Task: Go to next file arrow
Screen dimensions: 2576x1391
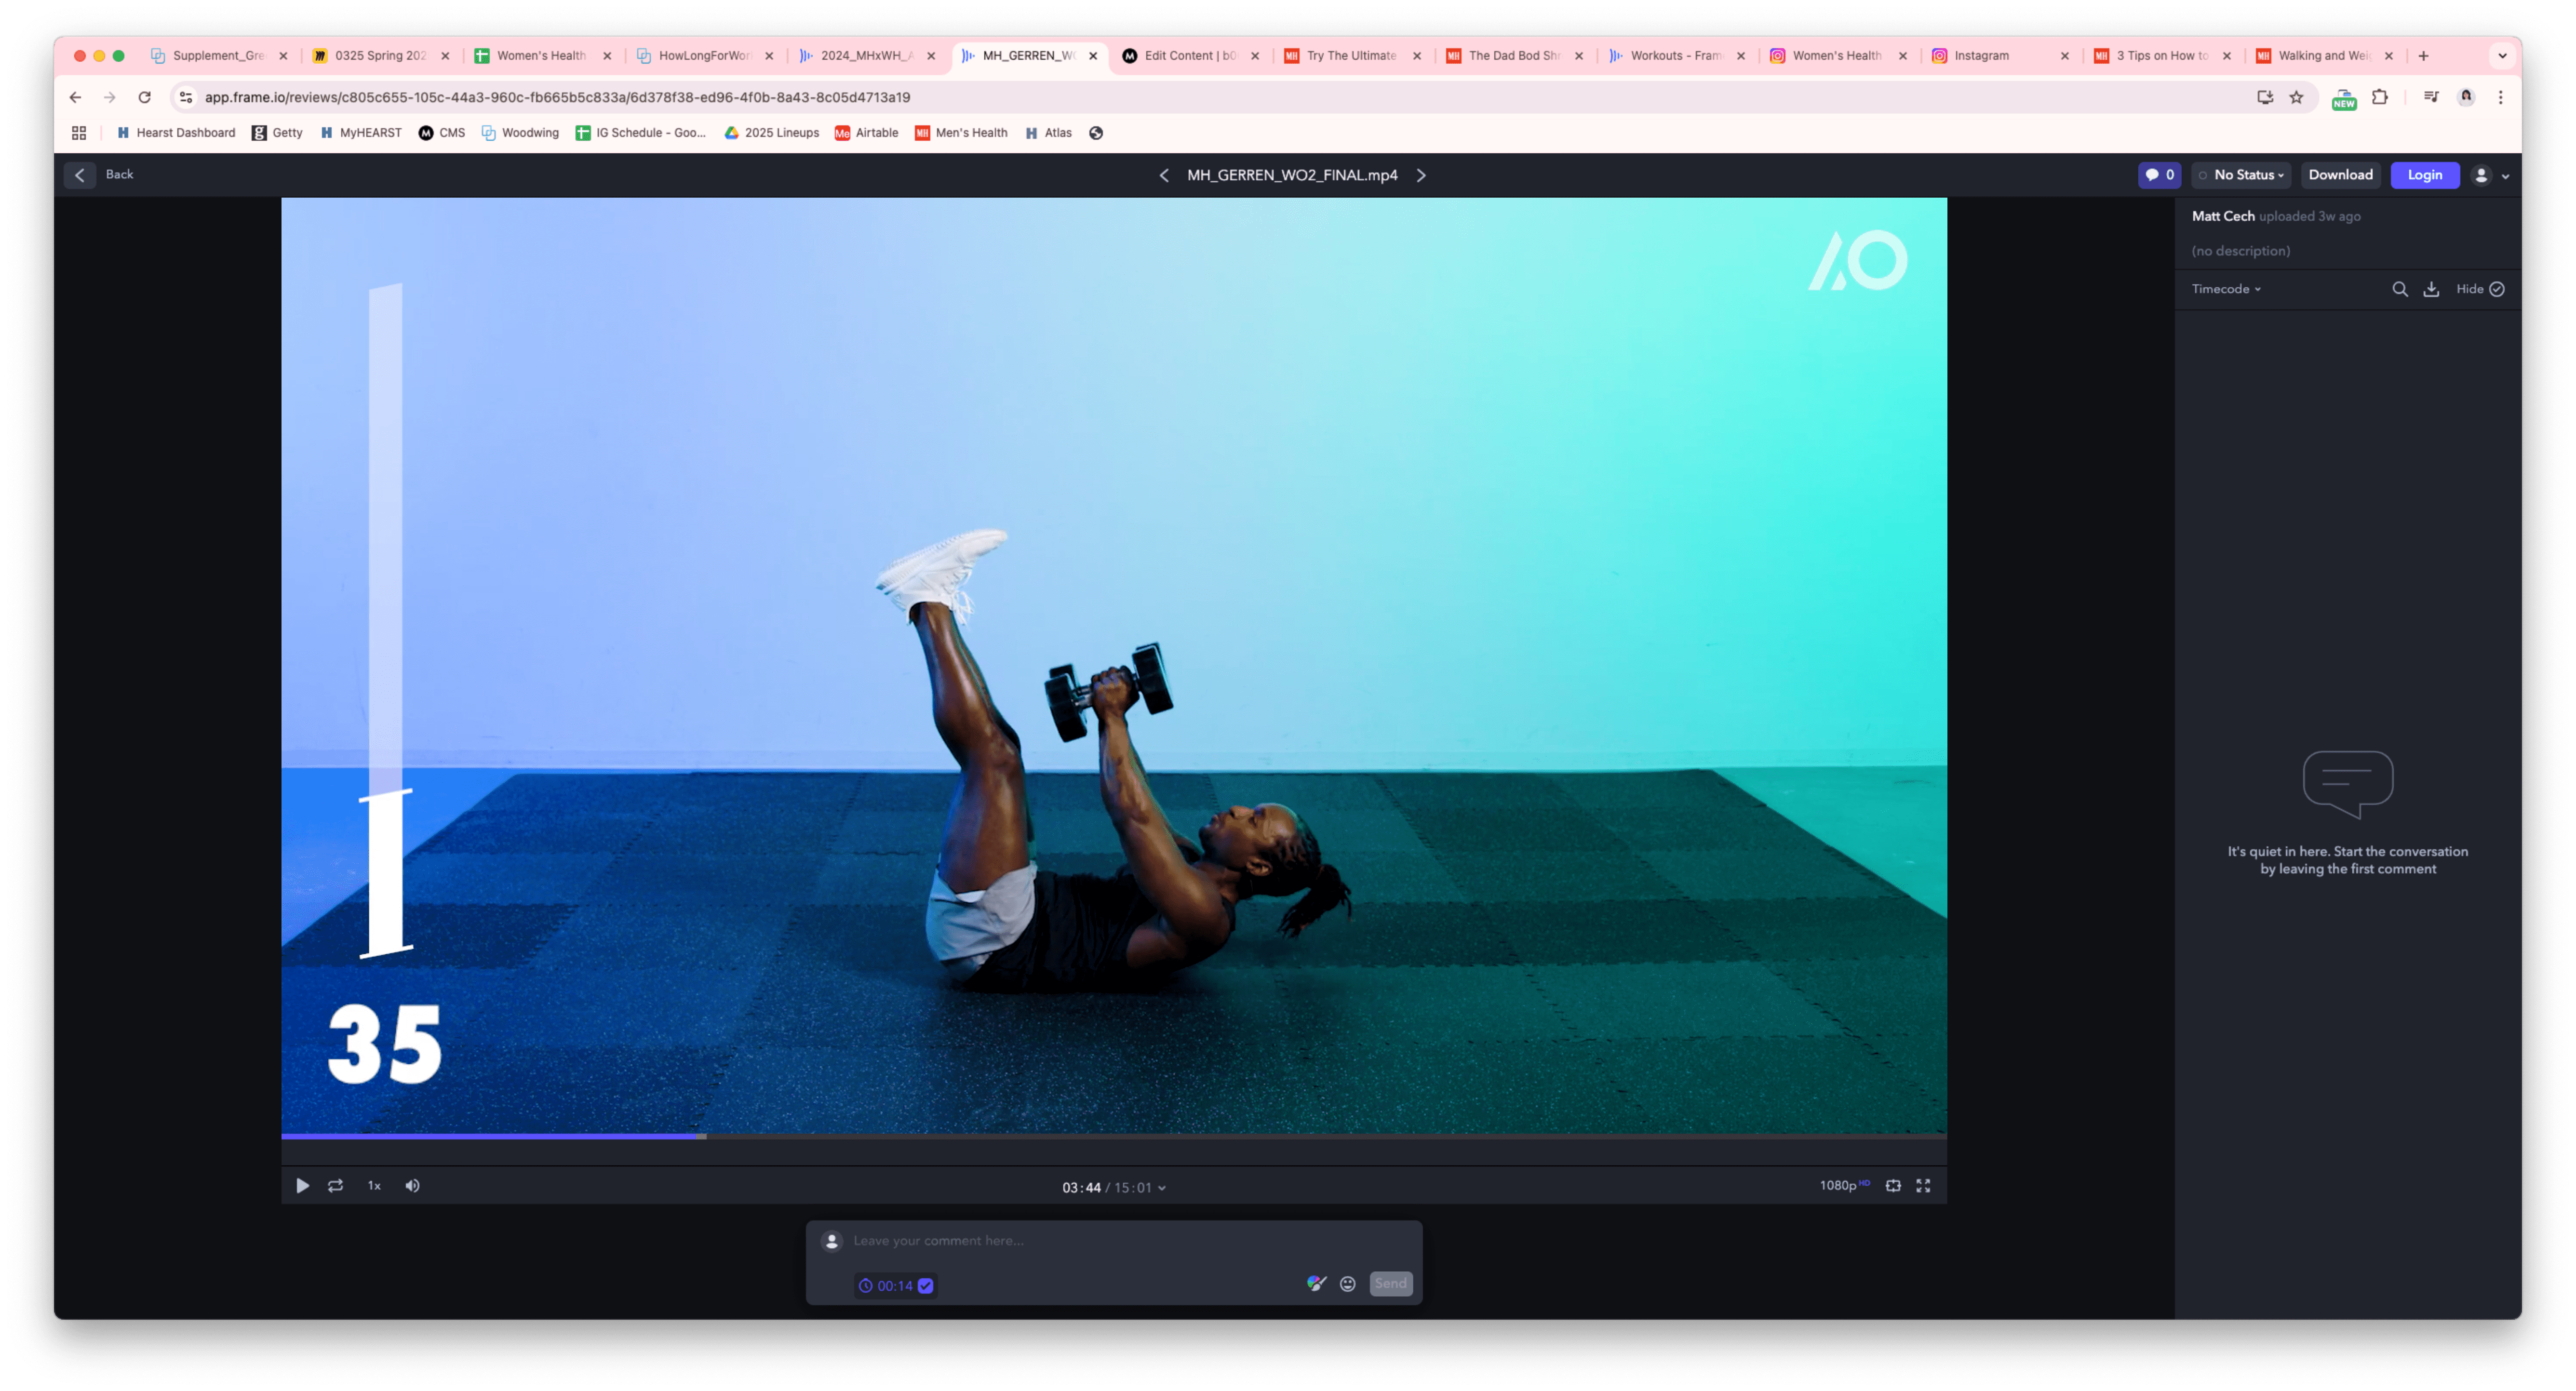Action: click(x=1421, y=175)
